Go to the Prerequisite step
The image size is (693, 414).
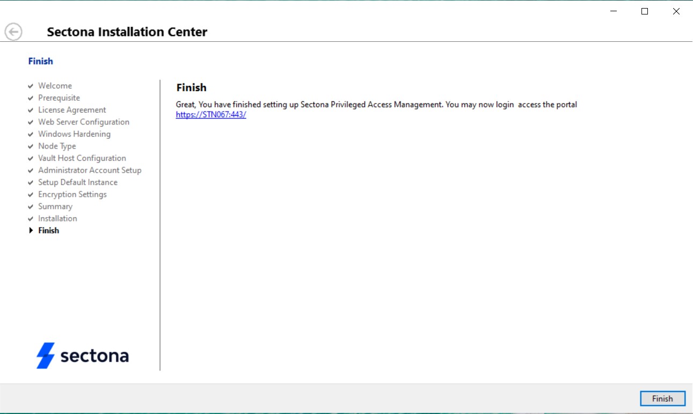pos(59,98)
